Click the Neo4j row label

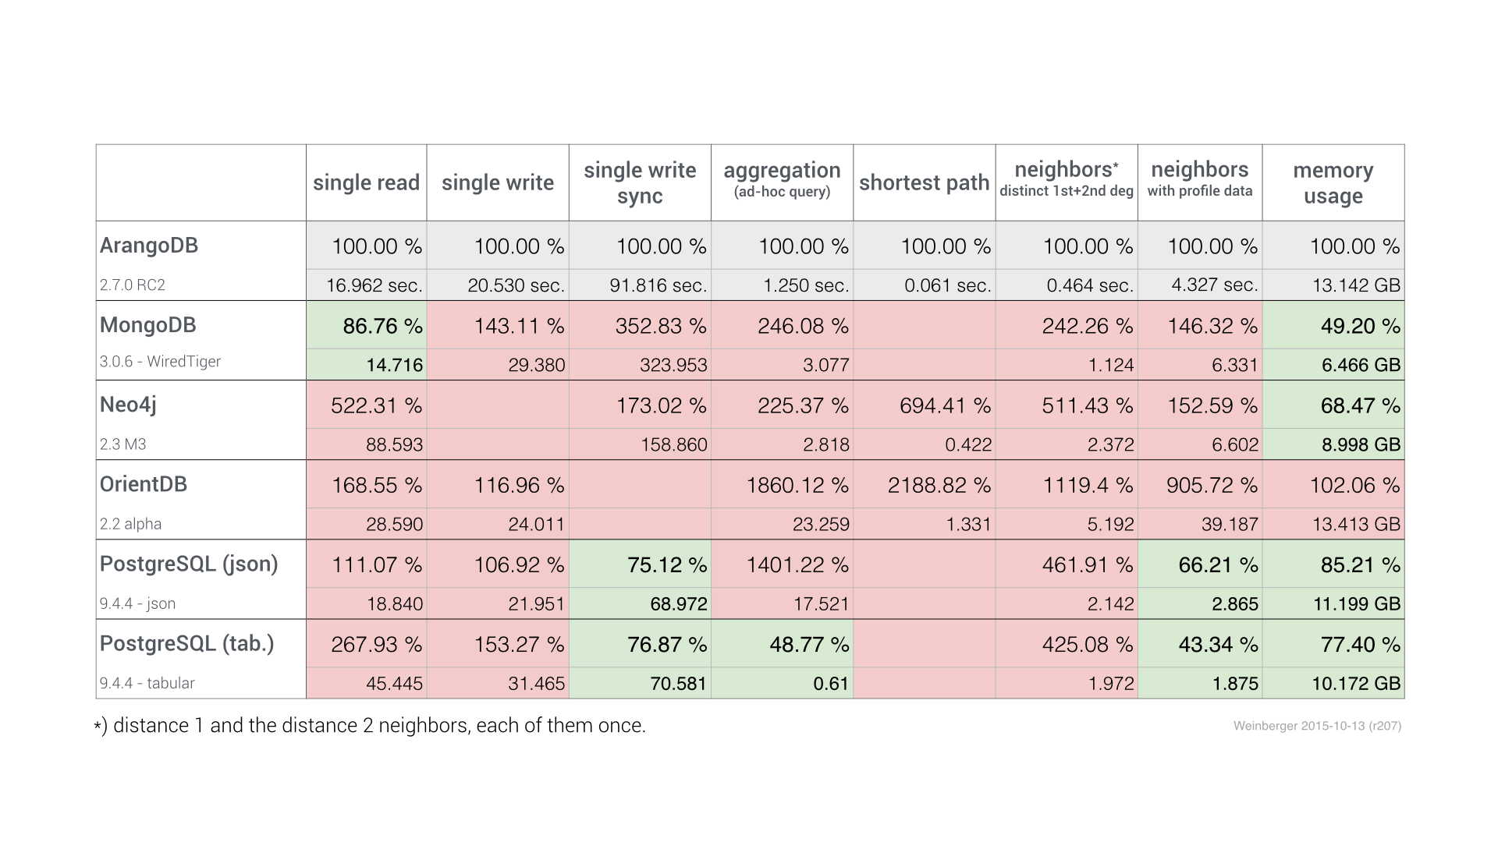128,405
